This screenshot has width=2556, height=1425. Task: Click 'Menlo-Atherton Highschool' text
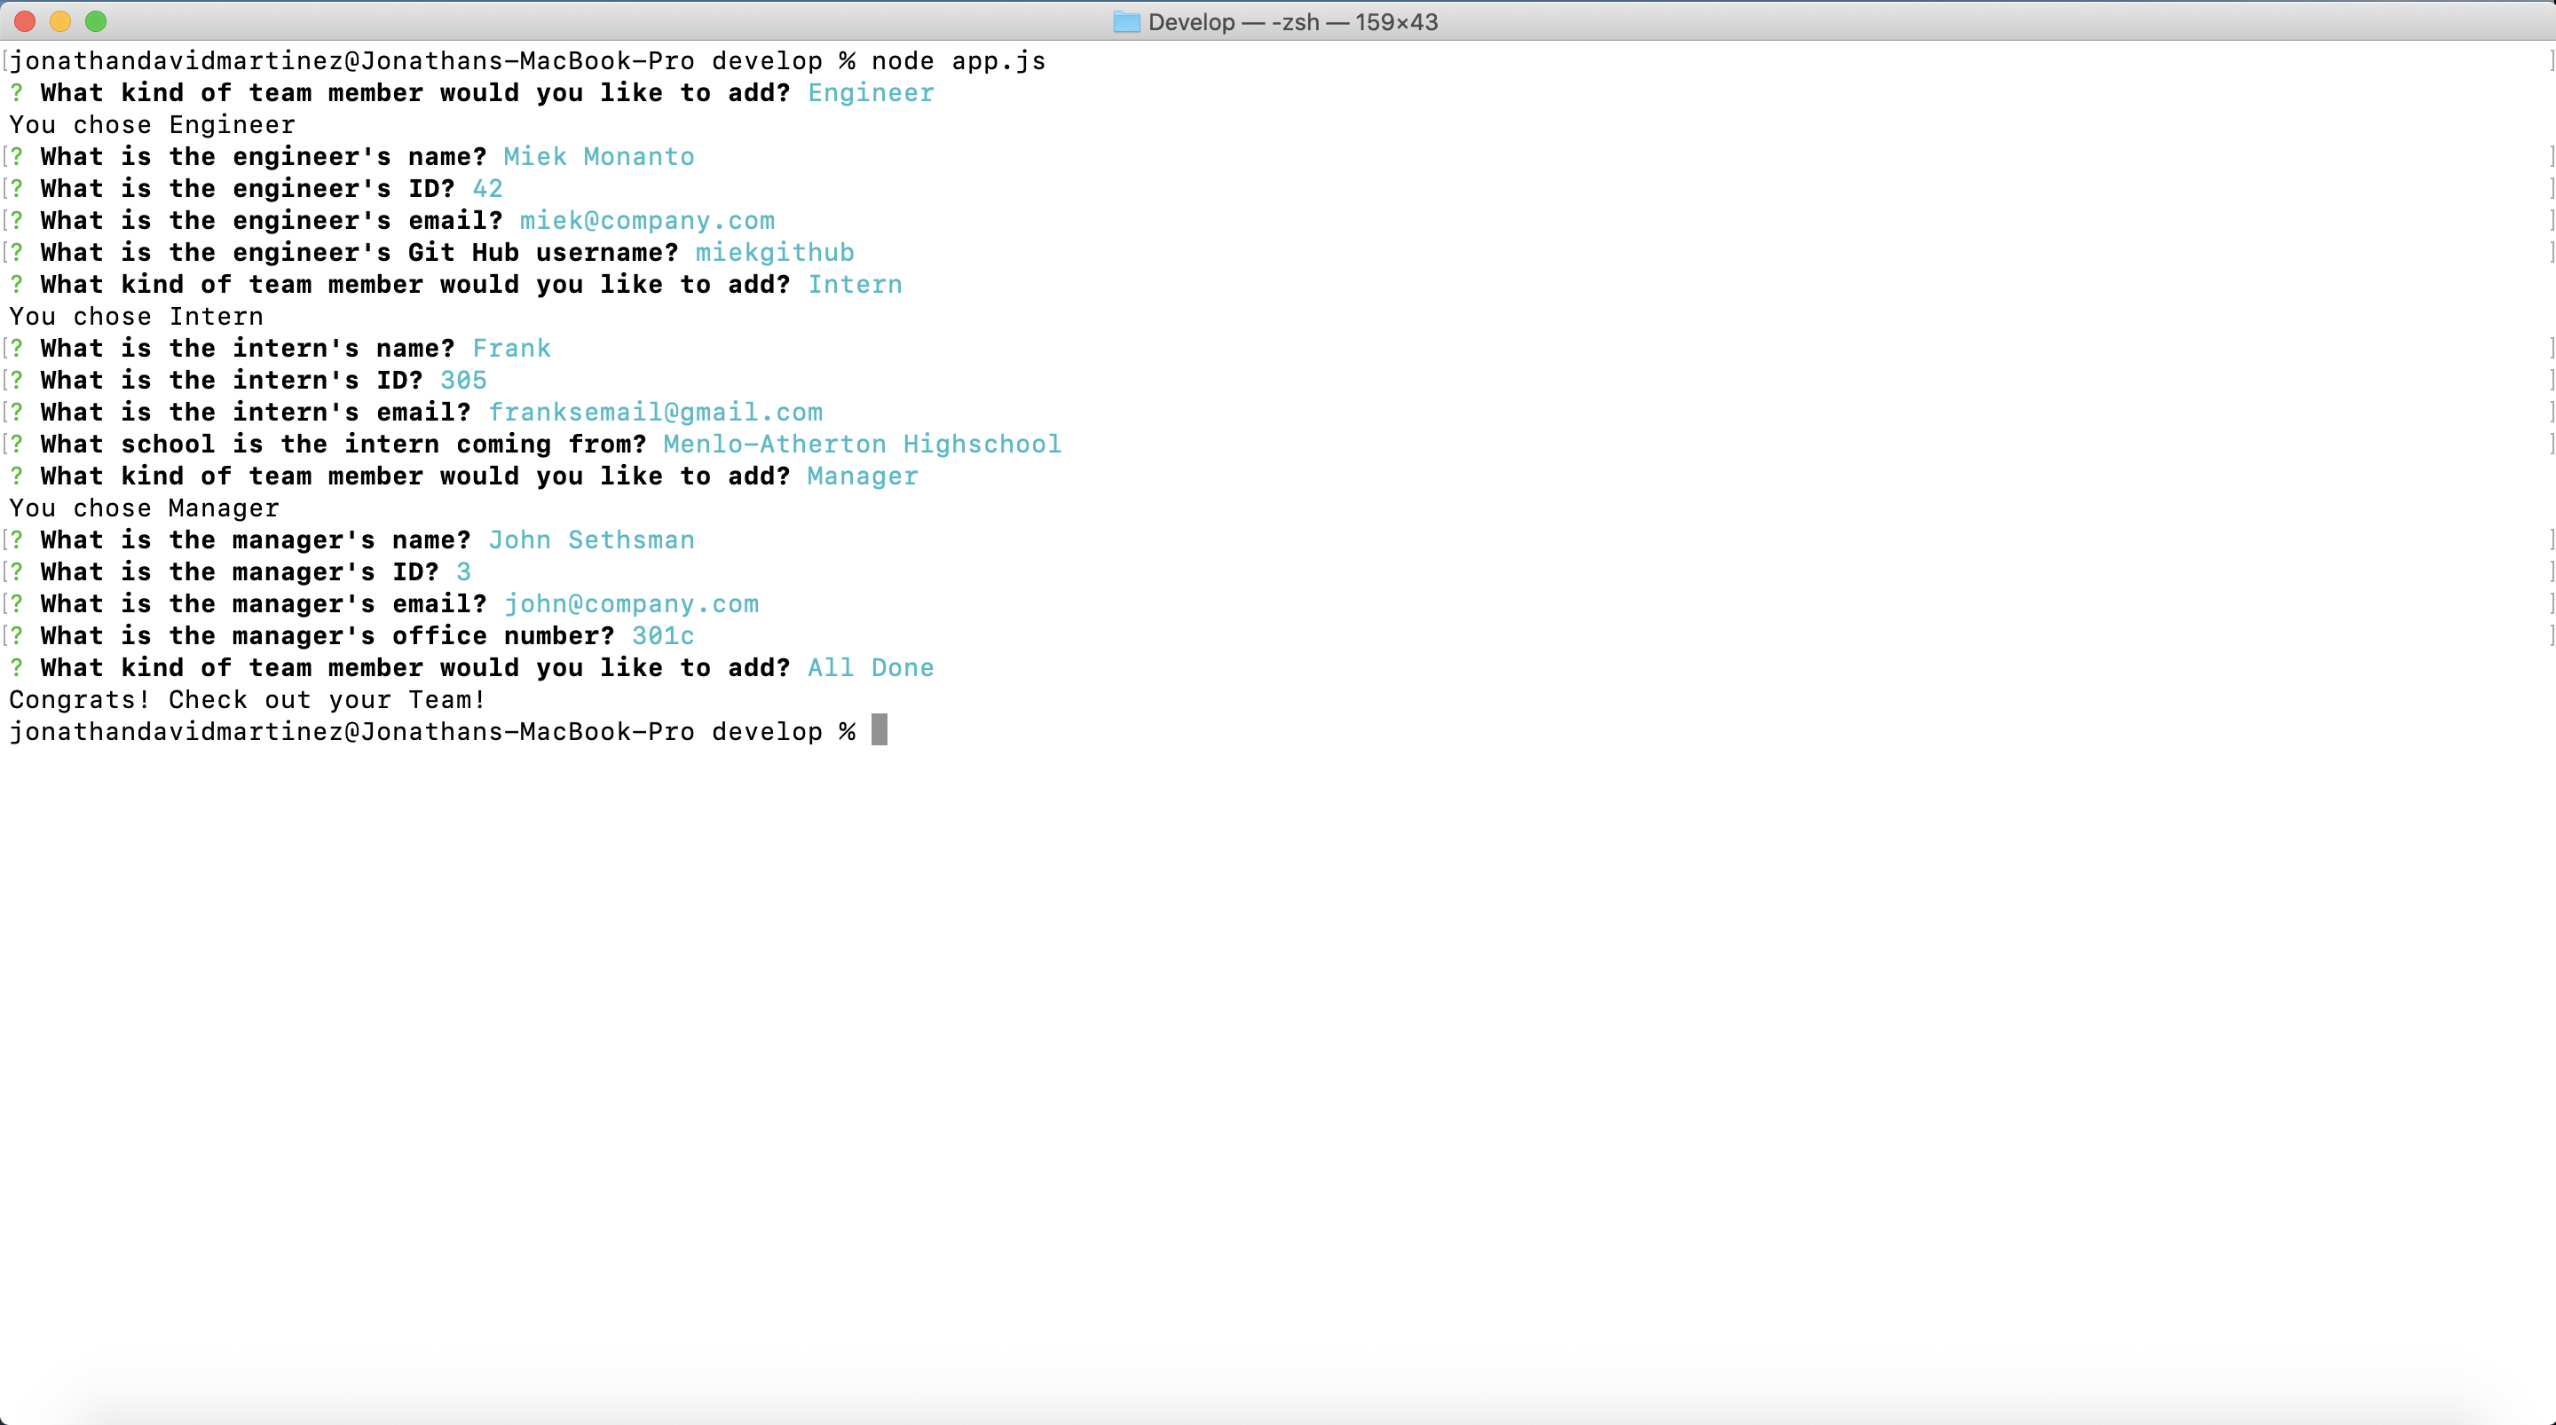(861, 444)
